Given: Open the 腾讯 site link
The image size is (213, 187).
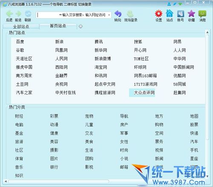Looking at the screenshot, I should 99,42.
